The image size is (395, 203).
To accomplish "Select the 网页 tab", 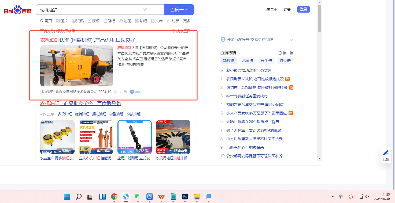I will pyautogui.click(x=46, y=21).
